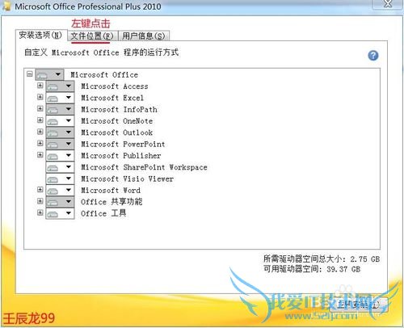Collapse the Microsoft Office root node

[x=30, y=74]
